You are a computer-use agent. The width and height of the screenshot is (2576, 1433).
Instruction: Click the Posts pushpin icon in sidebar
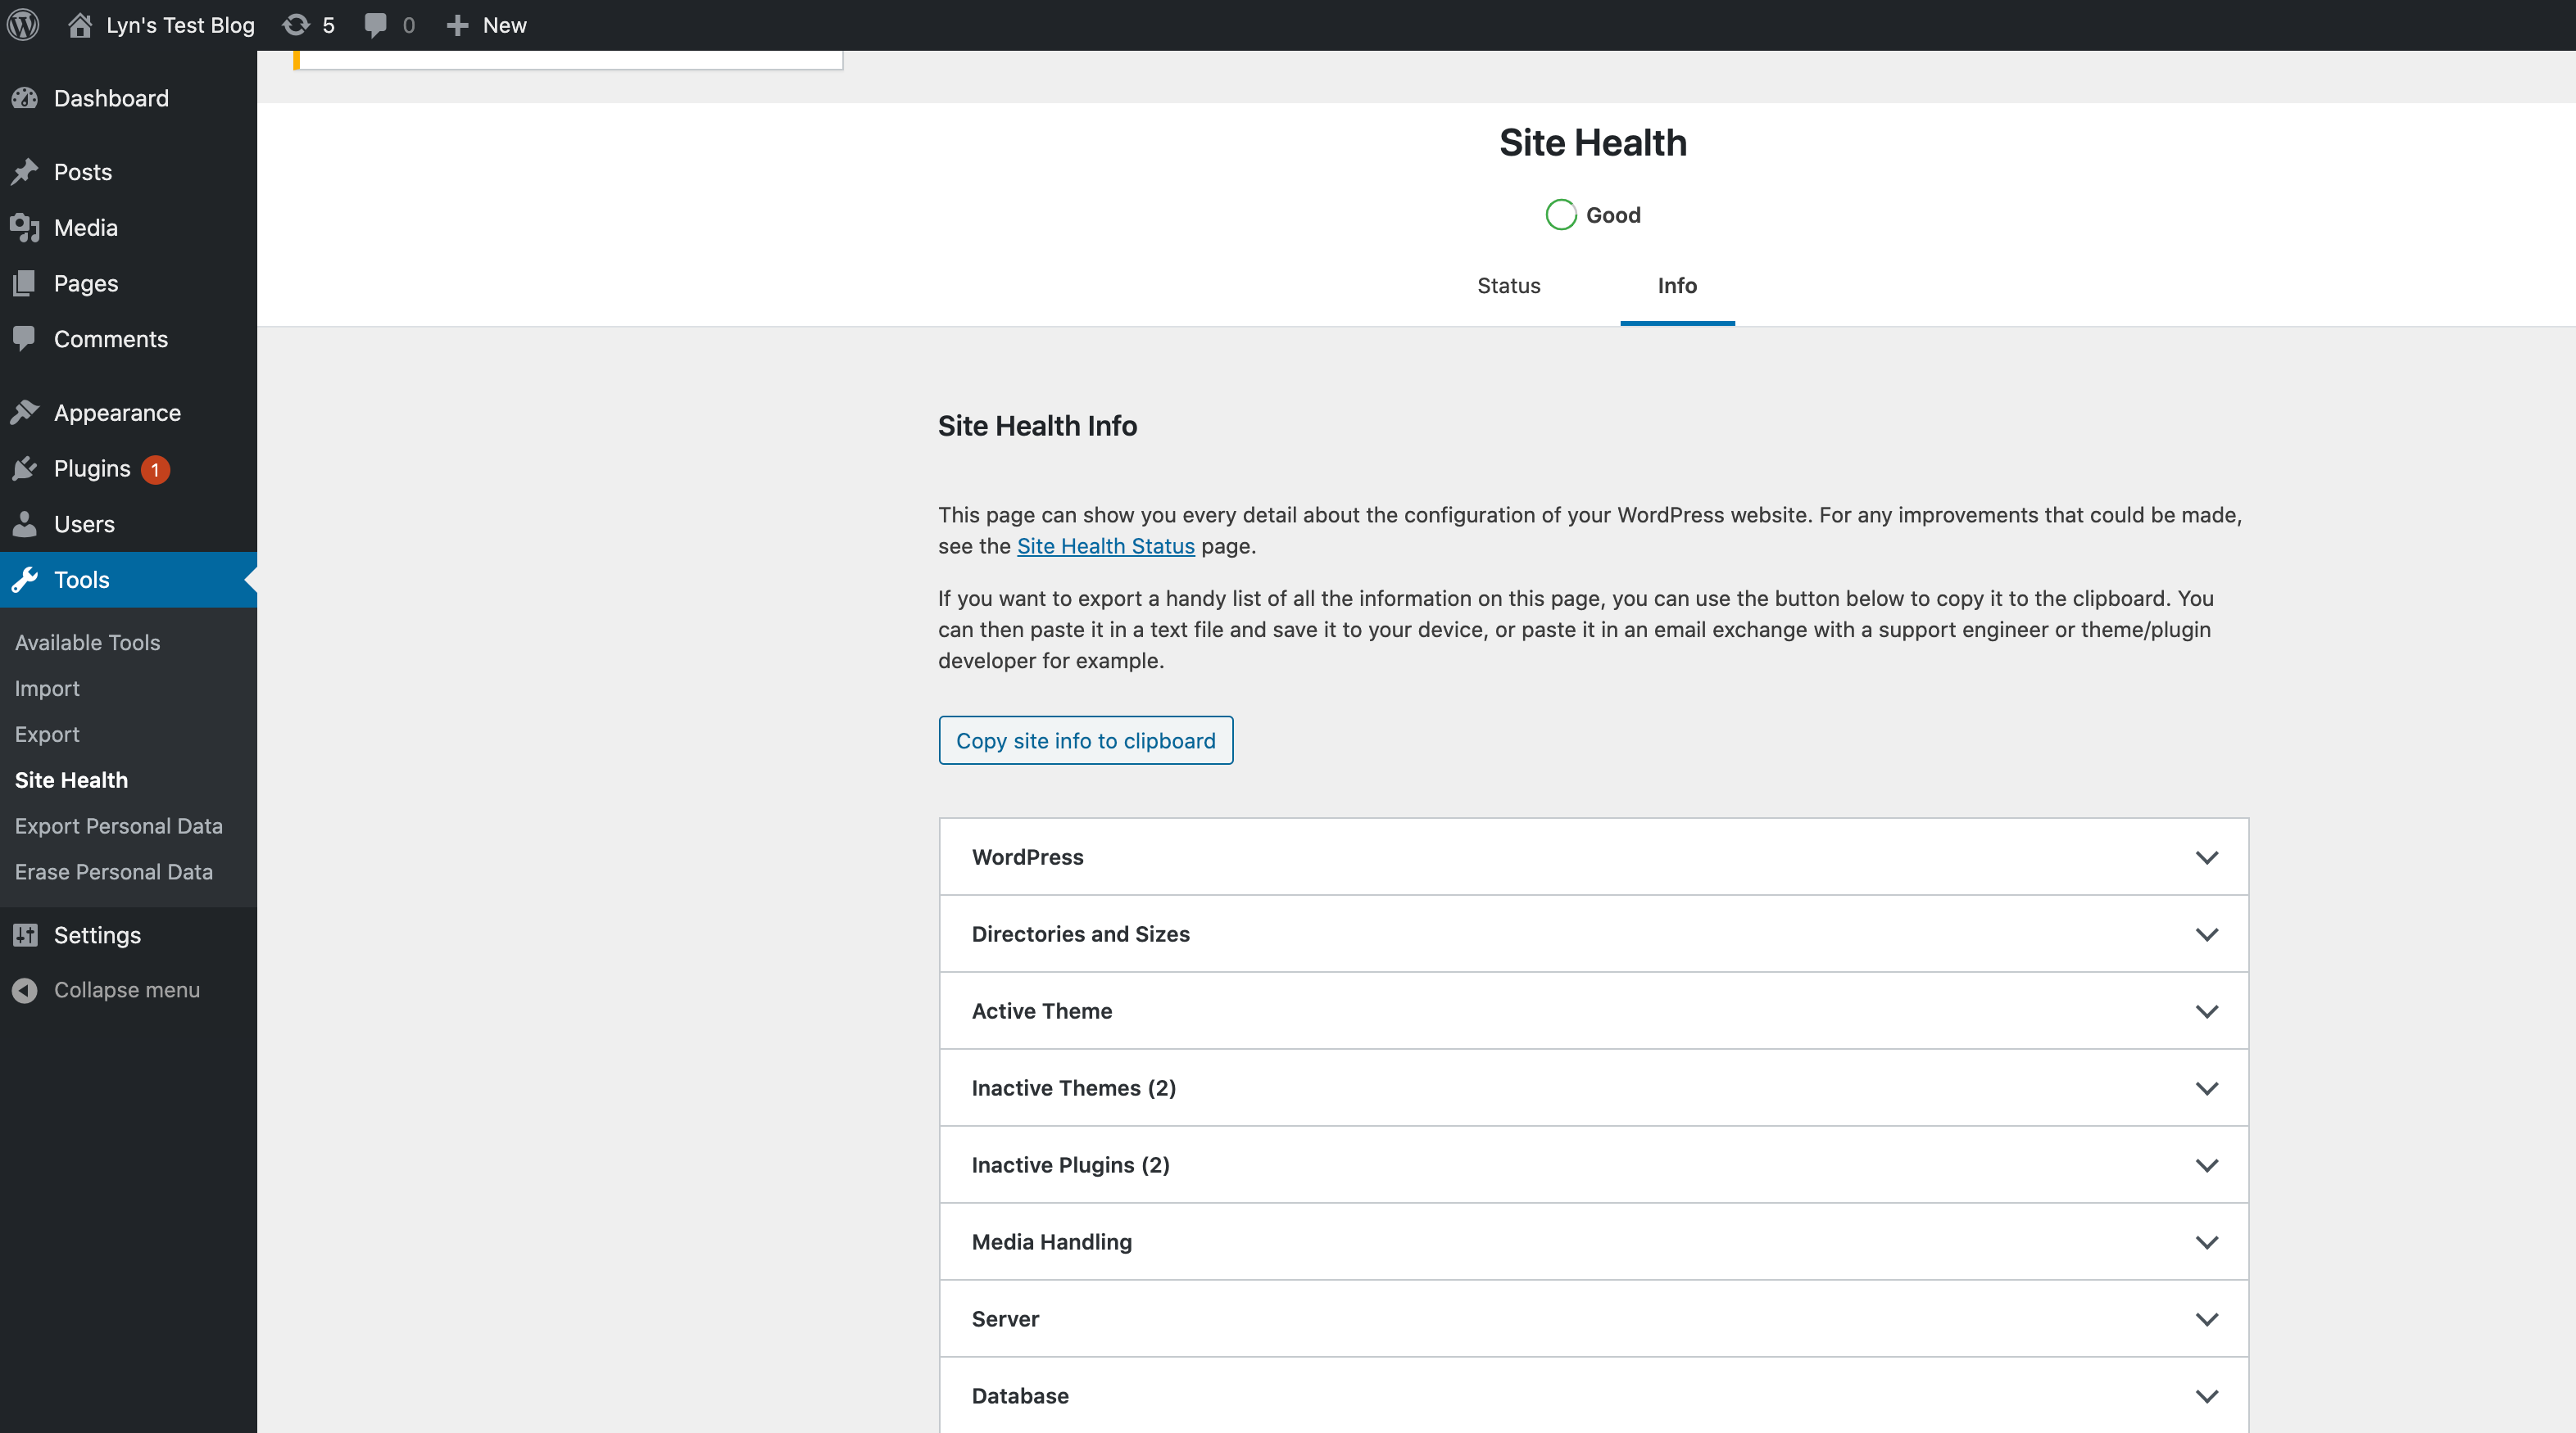[25, 172]
